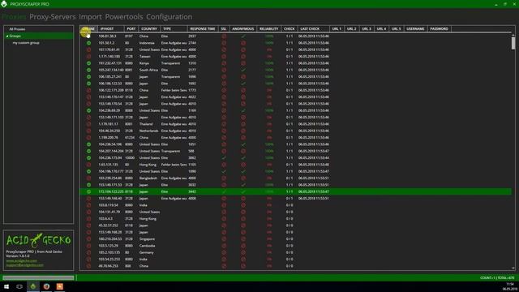Click the vertical scrollbar thumb of table

point(513,43)
